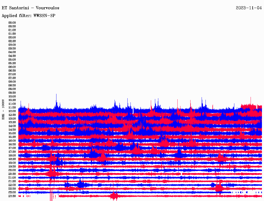Select the 19:00 time label
Image resolution: width=264 pixels, height=201 pixels.
click(12, 163)
